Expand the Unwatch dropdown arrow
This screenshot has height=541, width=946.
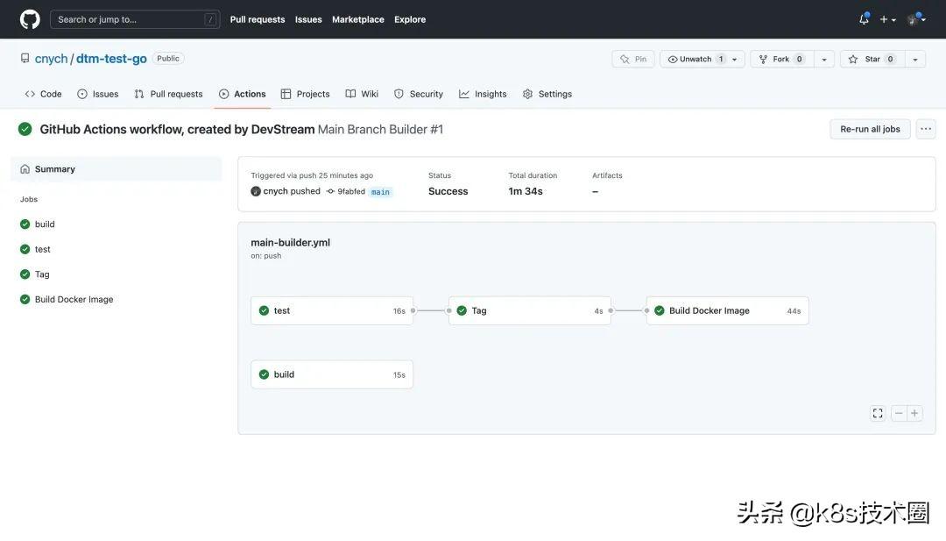coord(735,59)
